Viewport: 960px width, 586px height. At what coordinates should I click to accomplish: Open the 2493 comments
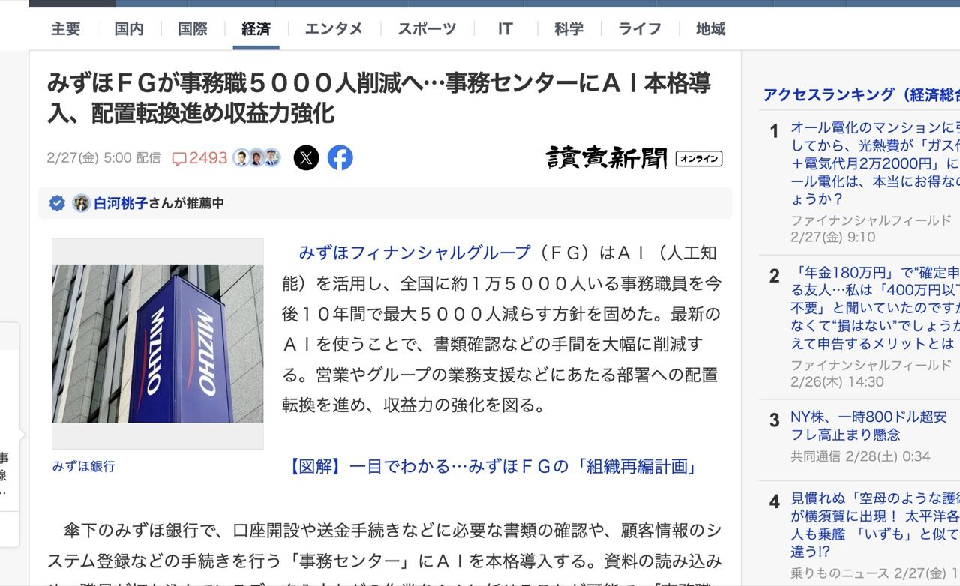coord(199,158)
